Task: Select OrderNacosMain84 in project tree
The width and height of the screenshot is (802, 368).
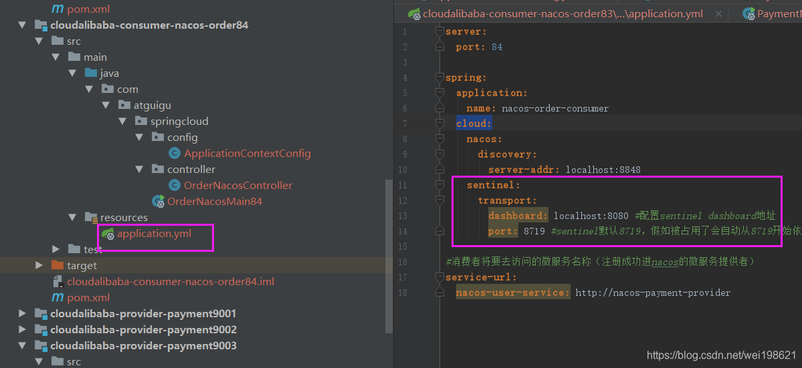Action: tap(215, 201)
